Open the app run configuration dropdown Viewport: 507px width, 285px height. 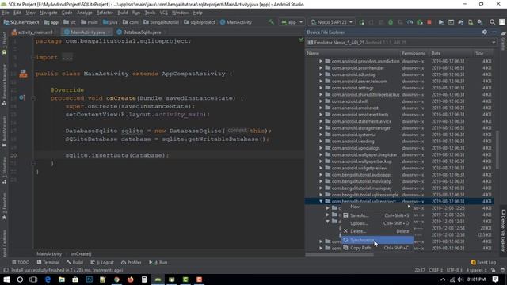(x=292, y=22)
